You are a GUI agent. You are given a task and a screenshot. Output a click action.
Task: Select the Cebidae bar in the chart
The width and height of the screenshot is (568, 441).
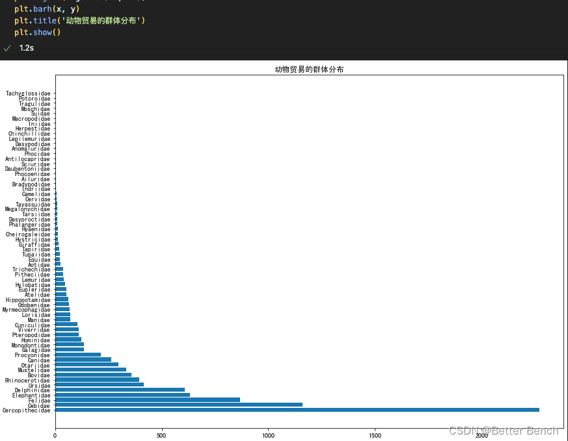pyautogui.click(x=179, y=405)
